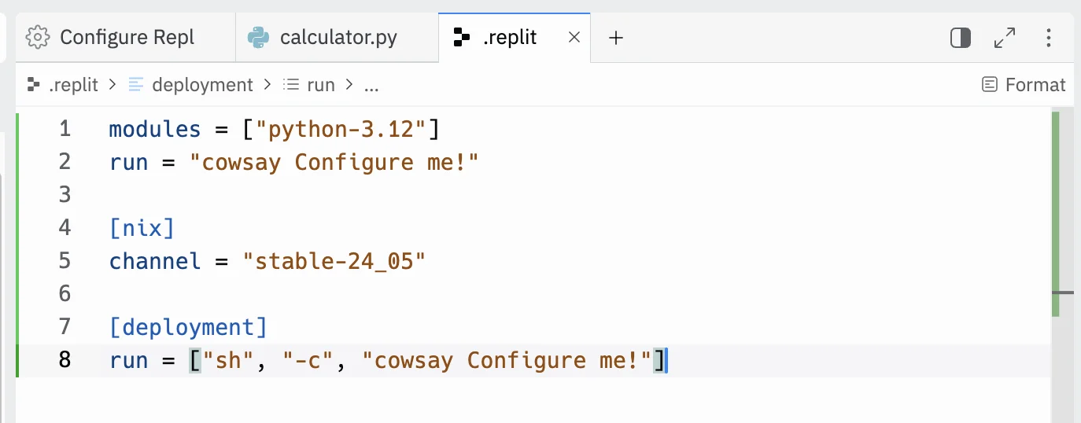Close the .replit tab
This screenshot has width=1081, height=423.
pyautogui.click(x=574, y=37)
